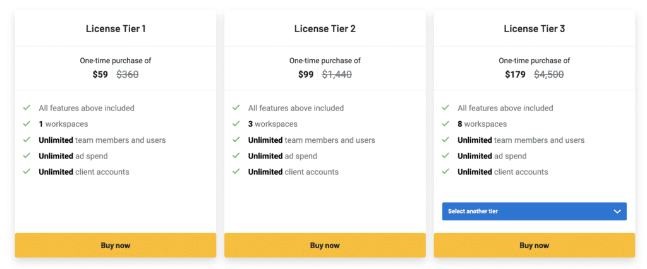The width and height of the screenshot is (647, 269).
Task: Click Tier 3 Unlimited ad spend checkmark
Action: [x=446, y=155]
